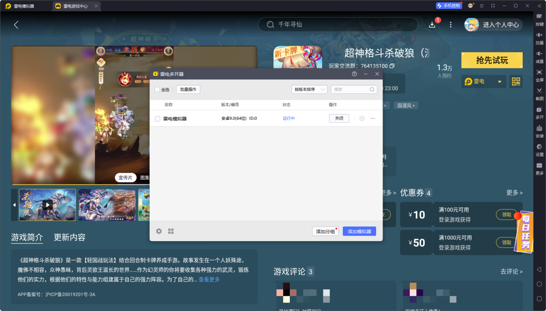Open the downloads icon with red badge

coord(432,25)
